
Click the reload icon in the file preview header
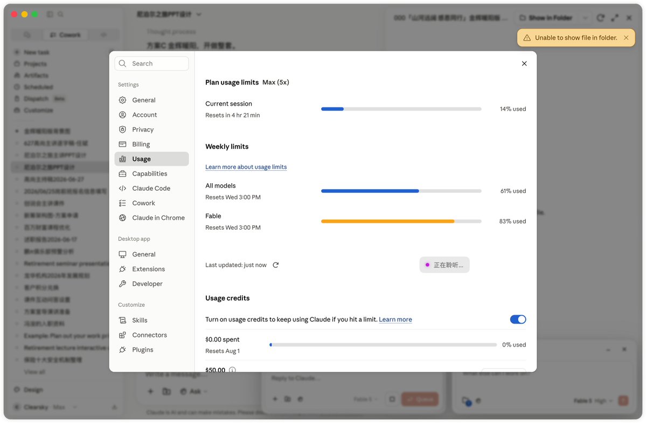coord(600,18)
